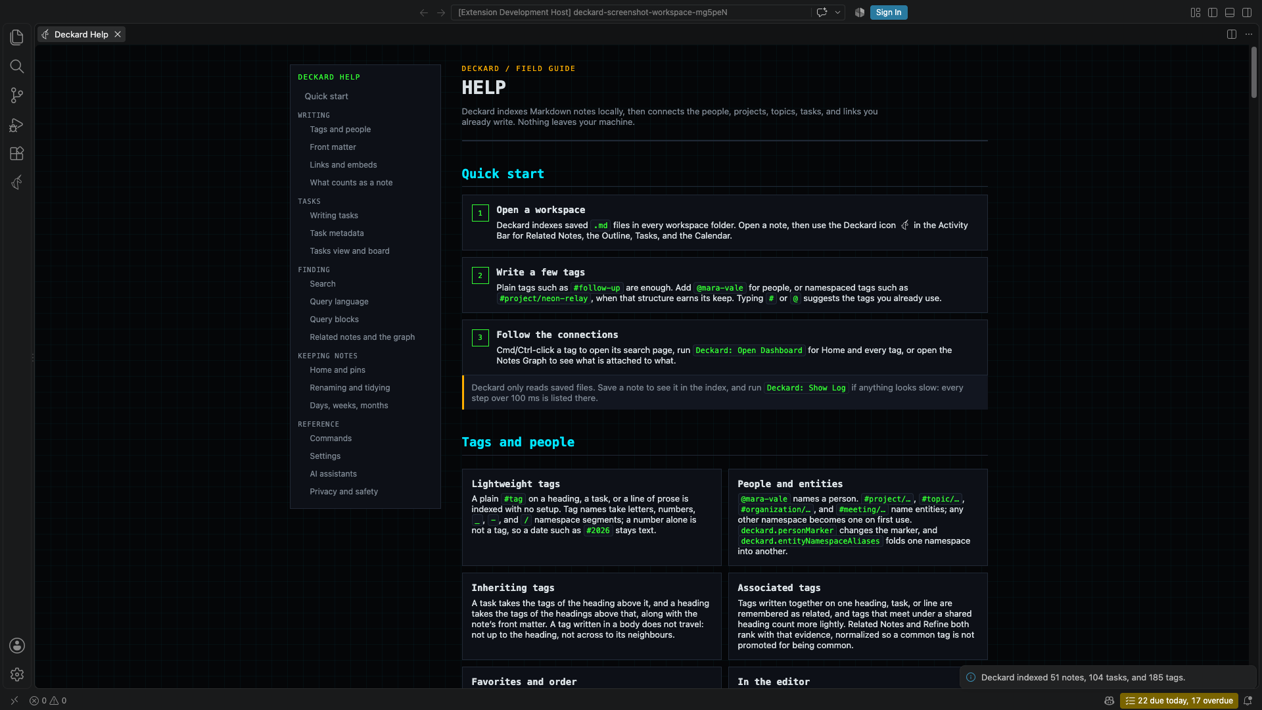The height and width of the screenshot is (710, 1262).
Task: Split the editor to the right
Action: 1232,34
